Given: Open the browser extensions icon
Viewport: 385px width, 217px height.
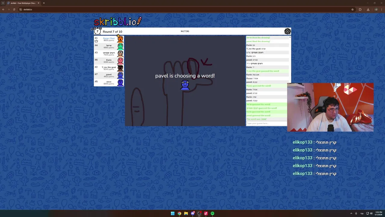Looking at the screenshot, I should click(360, 9).
